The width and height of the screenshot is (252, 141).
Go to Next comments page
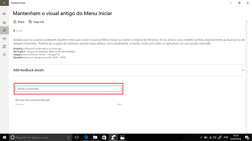(119, 105)
